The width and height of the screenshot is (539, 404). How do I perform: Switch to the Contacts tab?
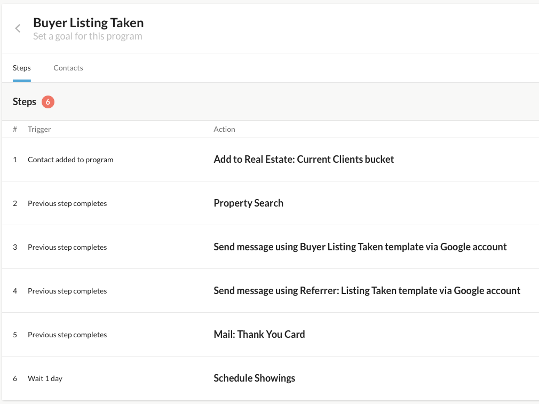point(68,68)
